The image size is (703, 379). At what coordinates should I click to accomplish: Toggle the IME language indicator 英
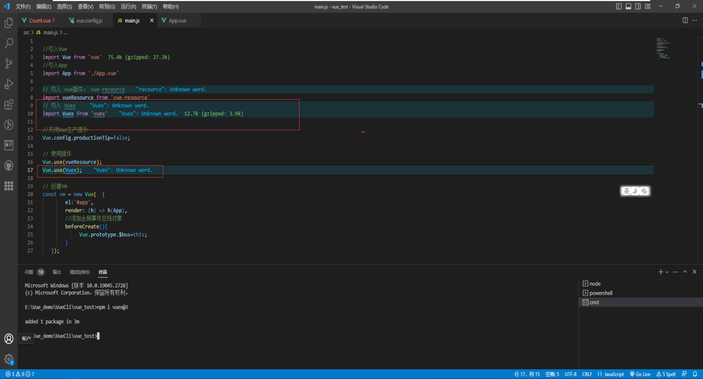[x=626, y=191]
